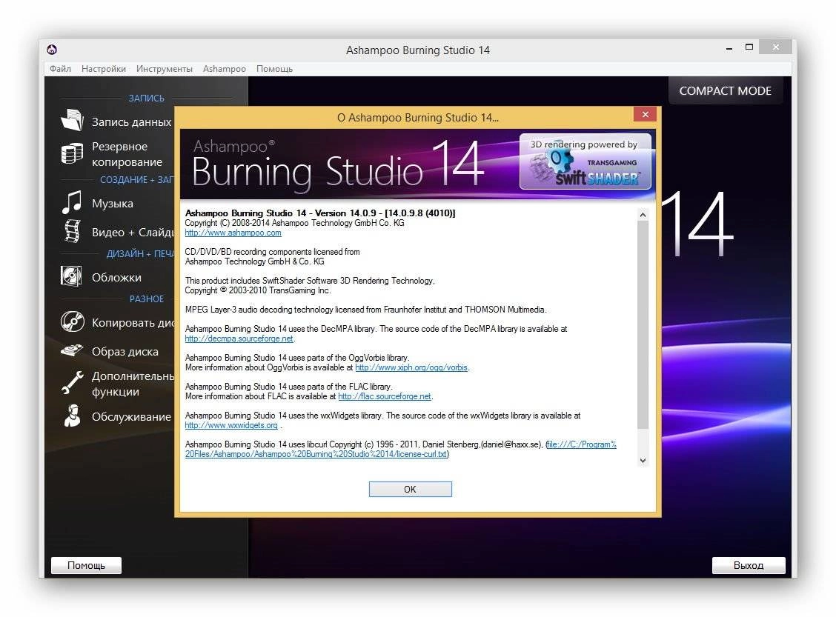Minimize the Ashampoo Burning Studio window
Viewport: 836px width, 617px height.
729,48
